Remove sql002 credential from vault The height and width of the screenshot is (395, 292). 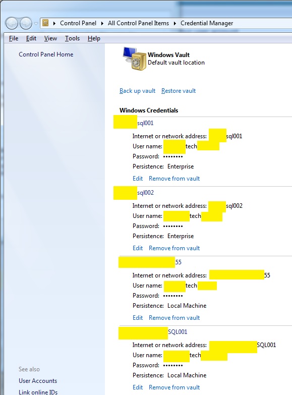(x=174, y=248)
